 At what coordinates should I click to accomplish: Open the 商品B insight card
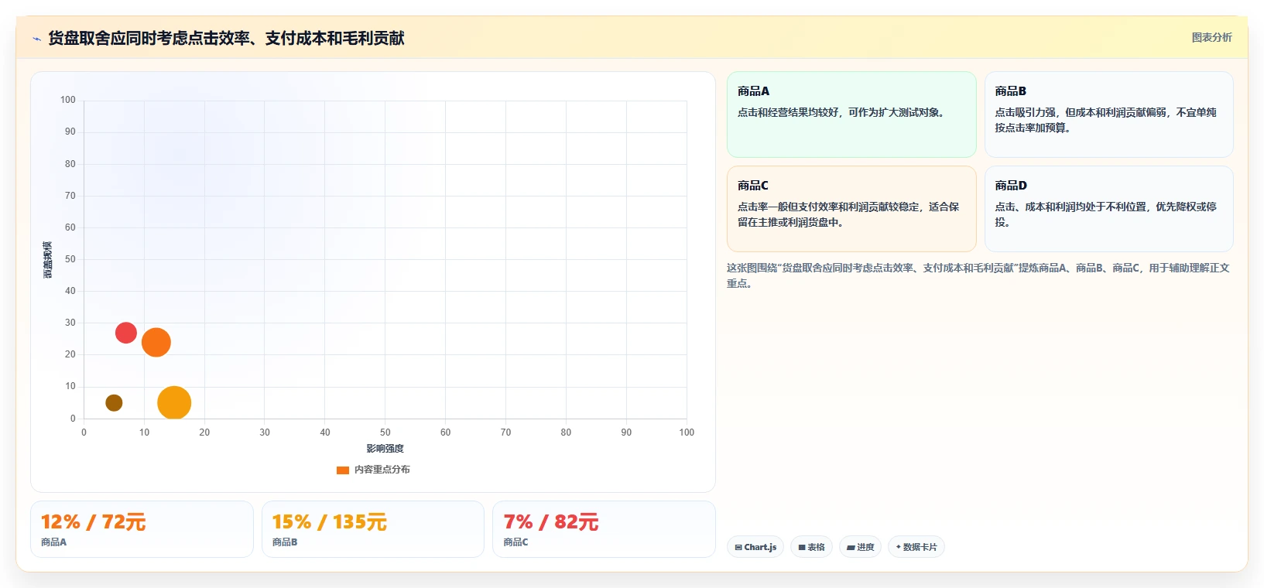pyautogui.click(x=1108, y=115)
